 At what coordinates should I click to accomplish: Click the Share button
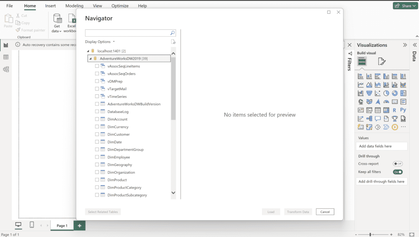(x=404, y=6)
